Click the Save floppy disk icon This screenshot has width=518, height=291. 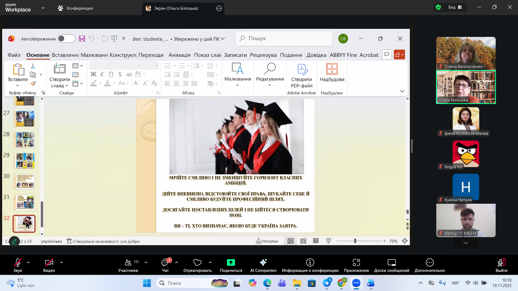[x=82, y=39]
